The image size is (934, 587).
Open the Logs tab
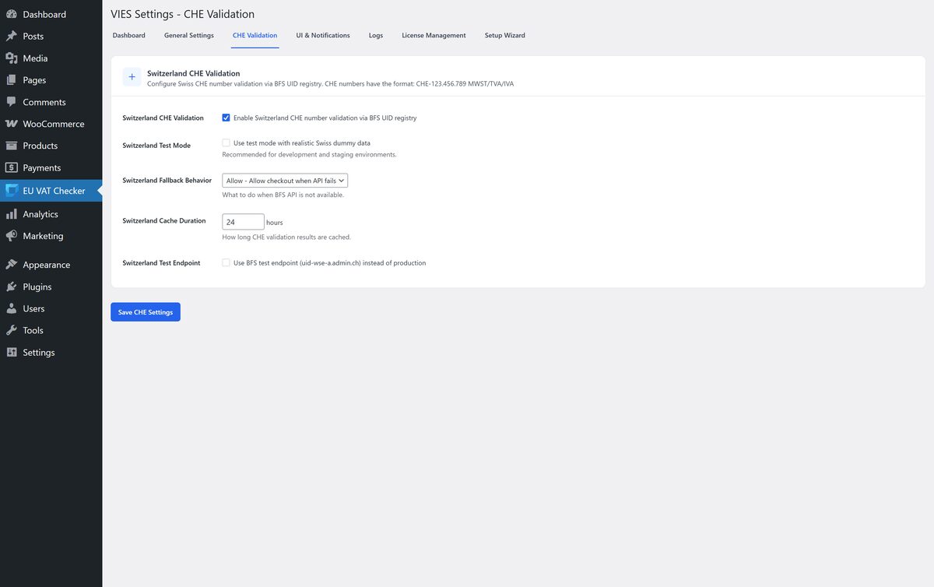(x=376, y=36)
